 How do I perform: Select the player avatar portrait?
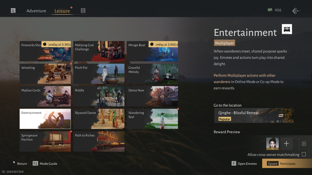(272, 144)
